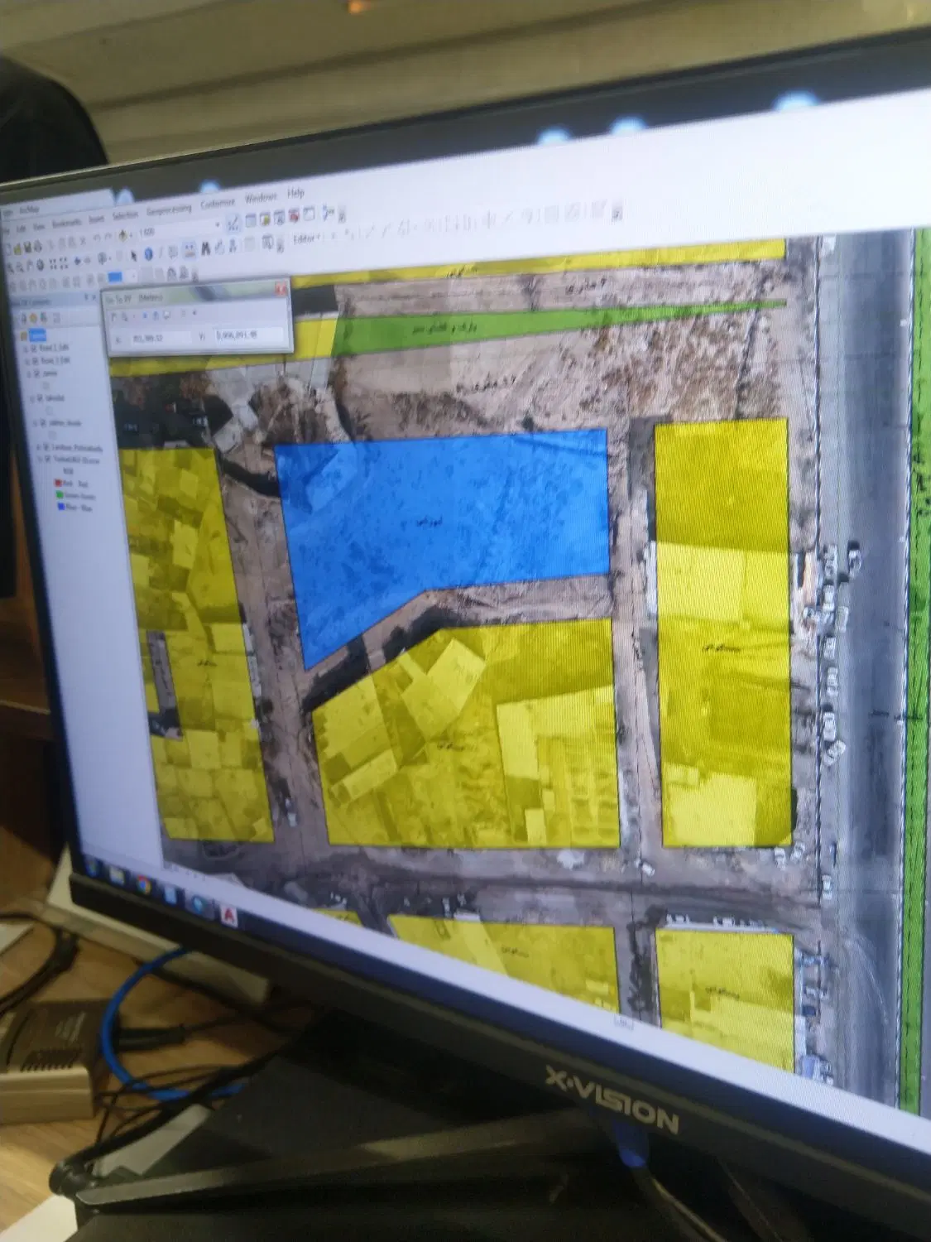The width and height of the screenshot is (931, 1242).
Task: Toggle the Landuse layer checkbox
Action: click(46, 448)
